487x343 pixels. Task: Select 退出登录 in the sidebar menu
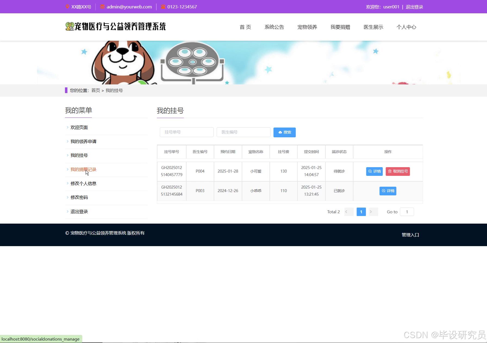[x=79, y=211]
